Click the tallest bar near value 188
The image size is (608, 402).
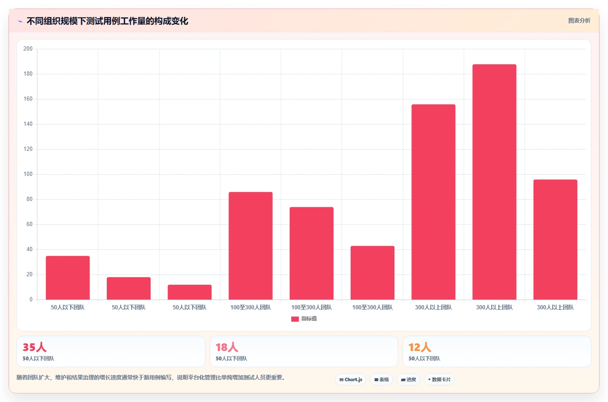[x=494, y=182]
